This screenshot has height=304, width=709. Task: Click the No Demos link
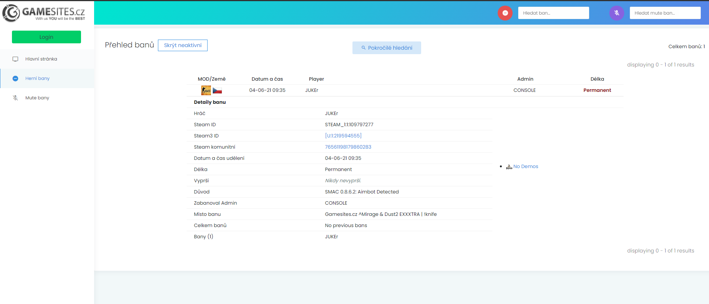526,167
